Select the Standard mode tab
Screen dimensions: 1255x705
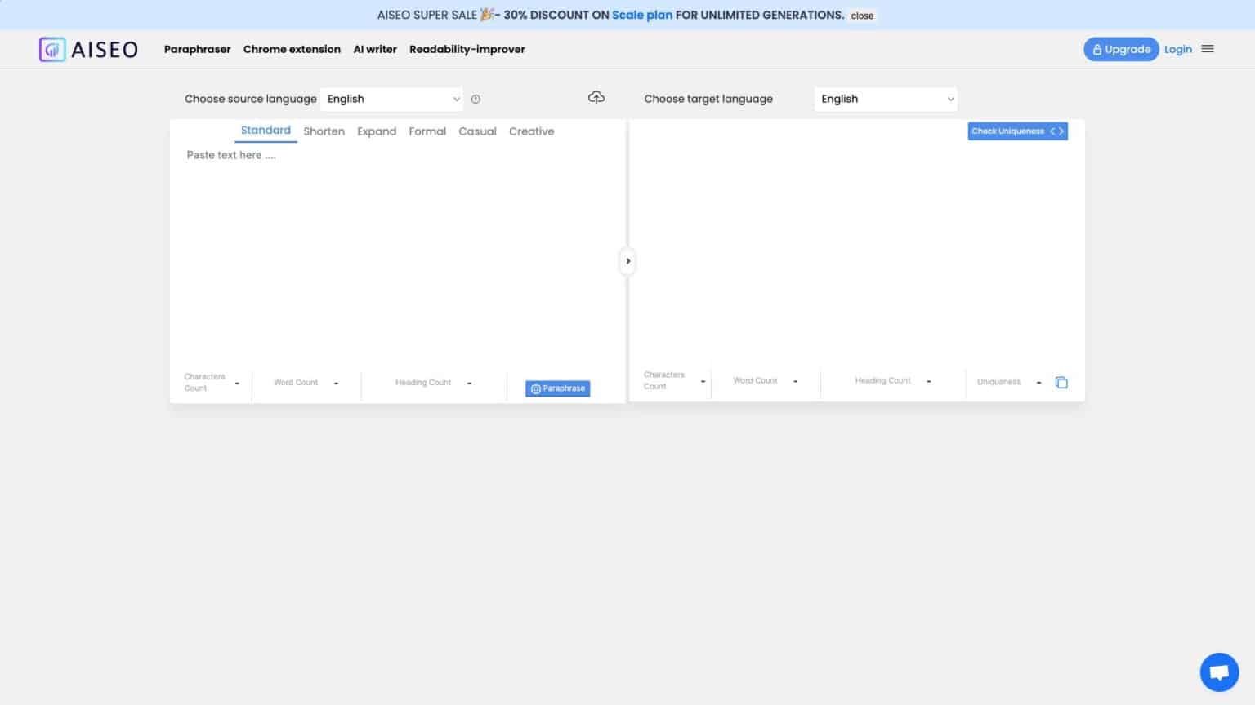[266, 131]
